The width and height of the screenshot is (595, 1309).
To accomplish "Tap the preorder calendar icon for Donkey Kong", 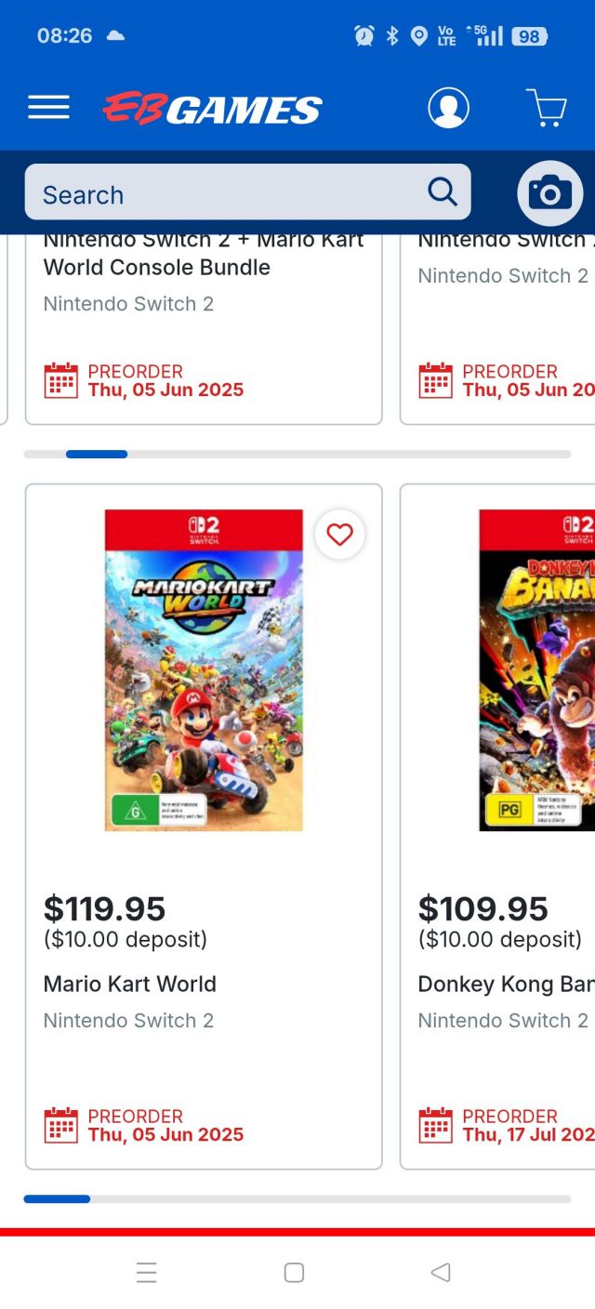I will [435, 1124].
